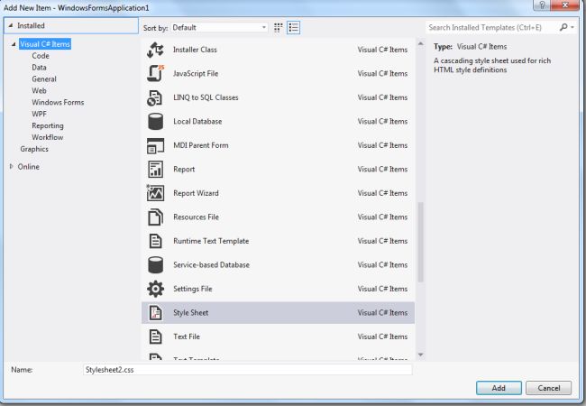
Task: Click the Text File icon
Action: pyautogui.click(x=155, y=337)
